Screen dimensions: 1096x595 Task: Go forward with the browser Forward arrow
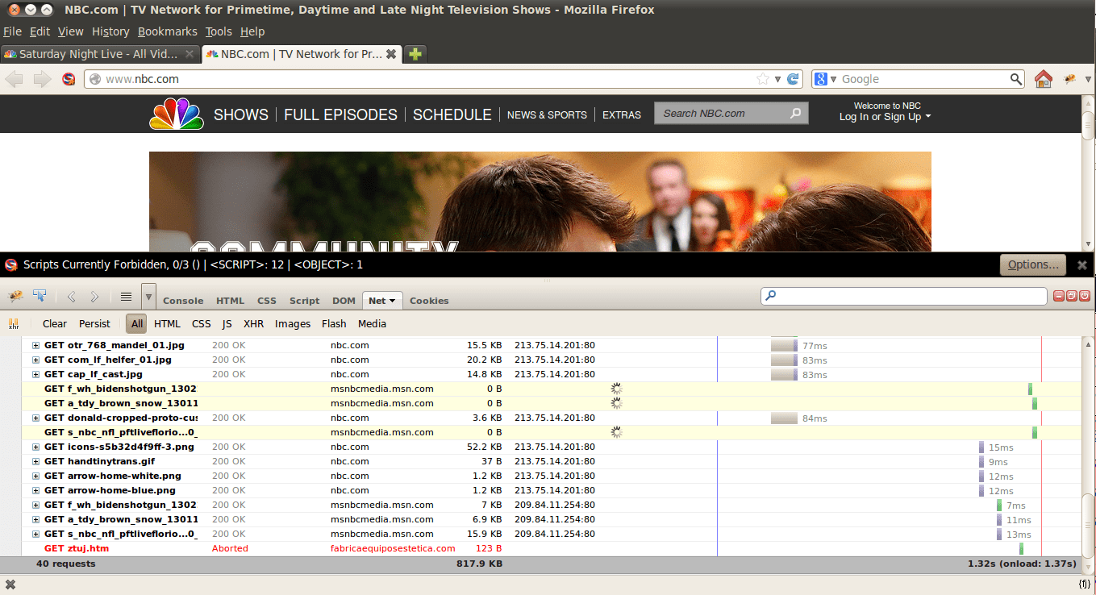(42, 79)
